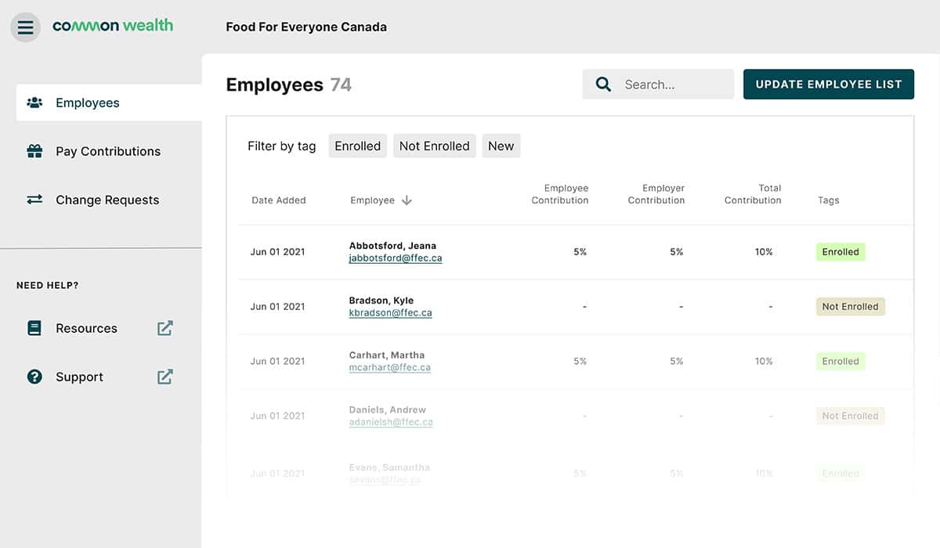Click the Support question mark icon

[x=34, y=377]
